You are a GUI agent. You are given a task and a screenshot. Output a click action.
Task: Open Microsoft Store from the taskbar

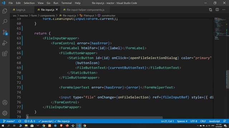pos(32,126)
